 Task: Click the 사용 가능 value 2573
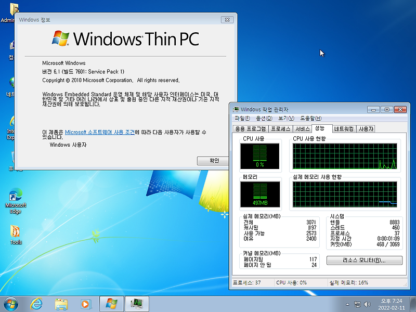(311, 233)
